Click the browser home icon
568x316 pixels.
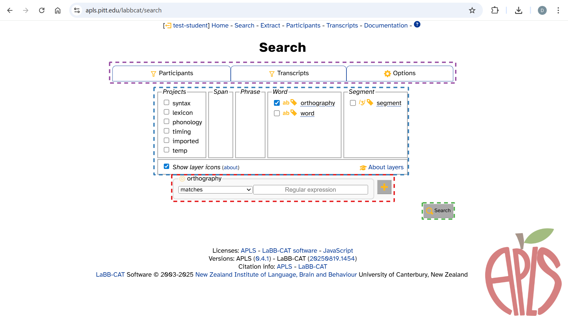(58, 10)
